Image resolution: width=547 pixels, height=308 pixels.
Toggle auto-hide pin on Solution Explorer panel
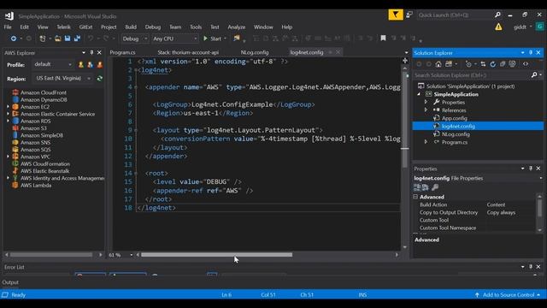[x=531, y=52]
